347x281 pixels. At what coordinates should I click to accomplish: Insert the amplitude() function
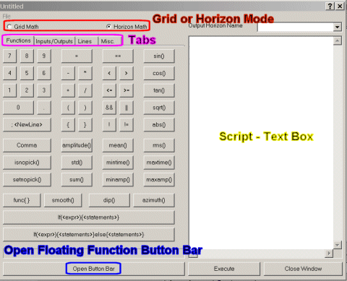(x=77, y=145)
